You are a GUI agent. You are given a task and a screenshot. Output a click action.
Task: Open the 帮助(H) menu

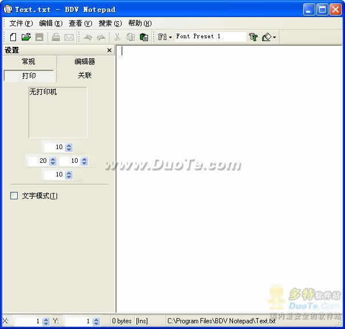click(x=140, y=23)
